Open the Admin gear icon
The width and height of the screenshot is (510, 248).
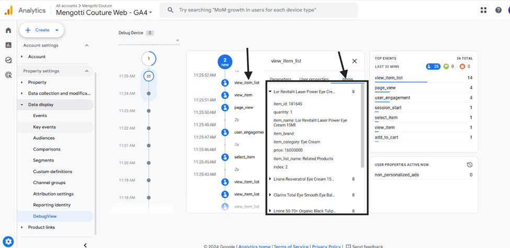(x=8, y=242)
